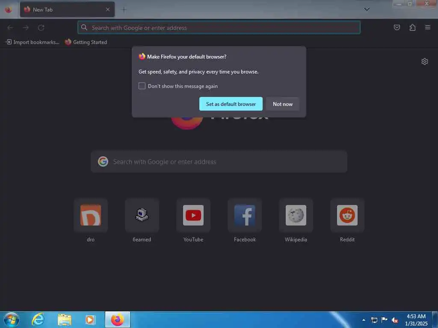Launch Internet Explorer from taskbar
Viewport: 438px width, 328px height.
click(38, 319)
